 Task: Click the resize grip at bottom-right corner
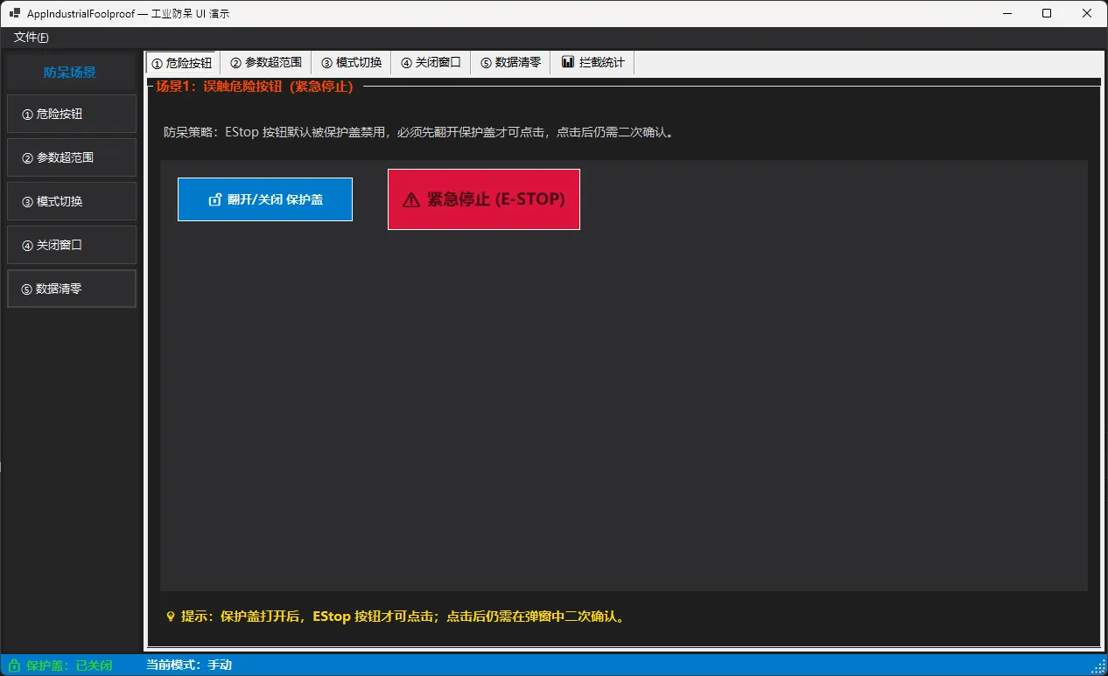click(1099, 667)
